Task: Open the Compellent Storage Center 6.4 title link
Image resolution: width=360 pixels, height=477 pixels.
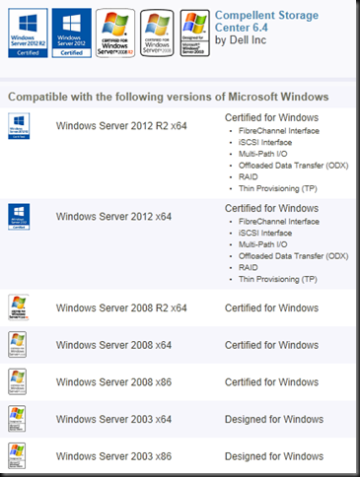Action: pos(266,22)
